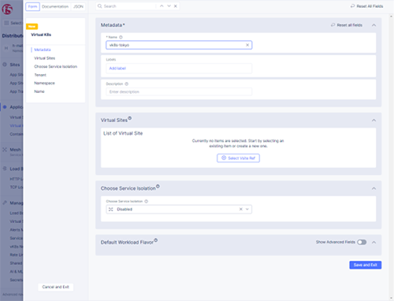This screenshot has width=394, height=301.
Task: Click the Load Balancers sidebar icon
Action: coord(5,169)
